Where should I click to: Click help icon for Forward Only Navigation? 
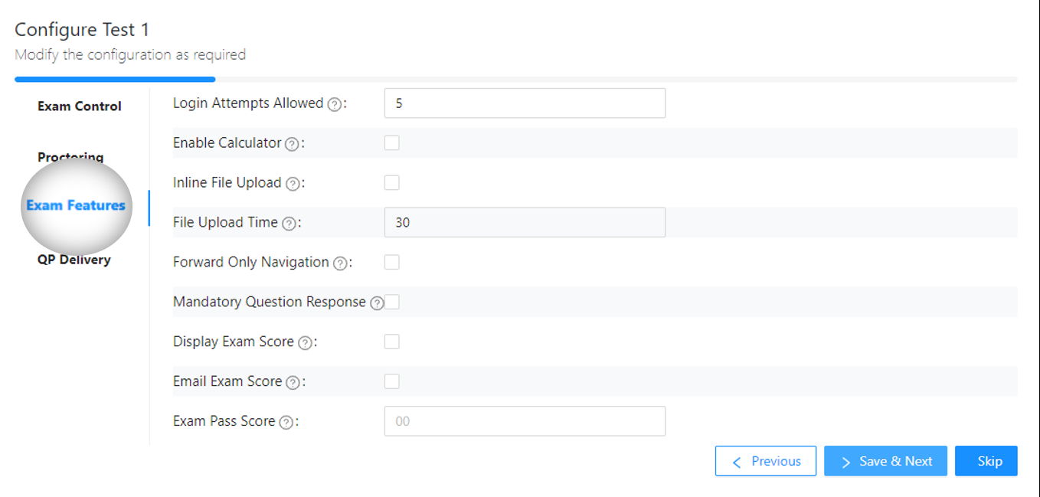tap(339, 264)
